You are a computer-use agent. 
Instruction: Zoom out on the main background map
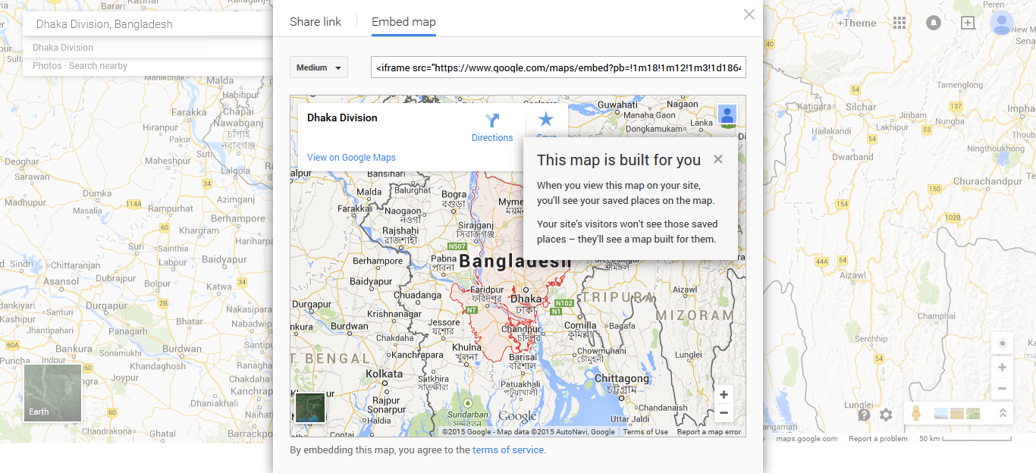click(1002, 388)
